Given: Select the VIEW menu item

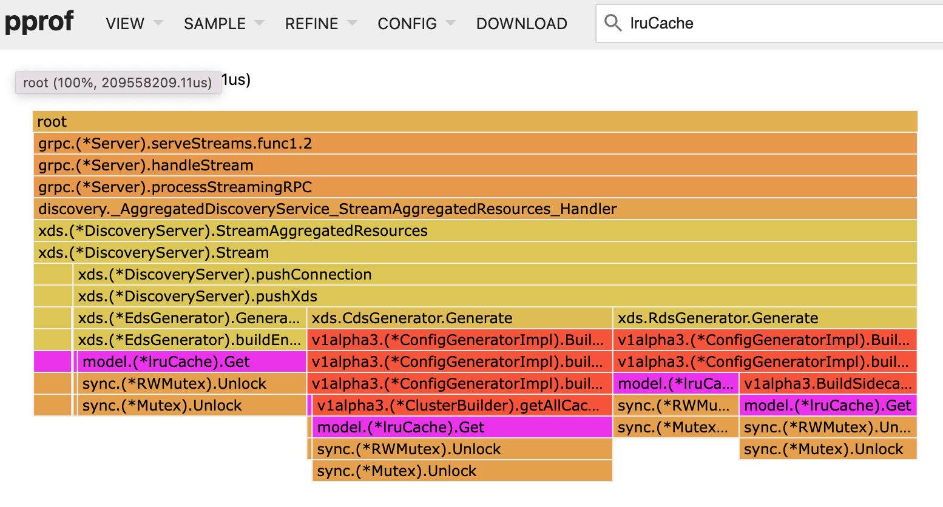Looking at the screenshot, I should (124, 23).
